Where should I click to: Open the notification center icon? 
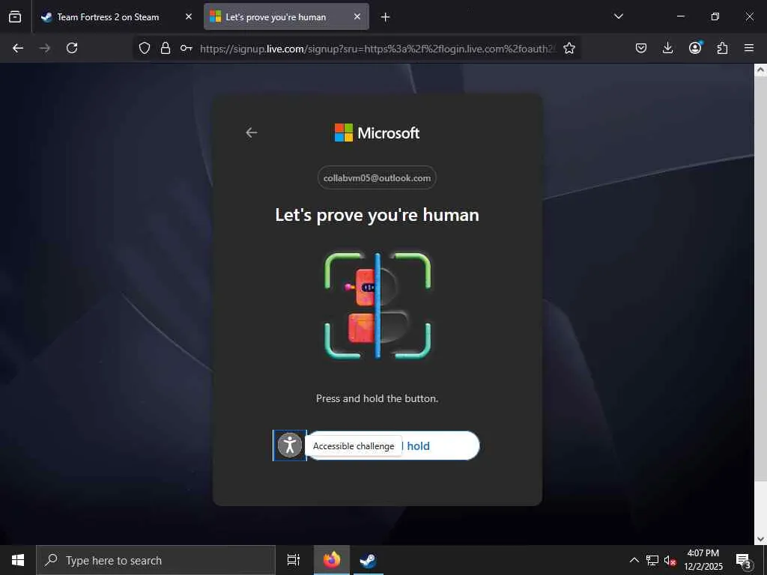coord(744,561)
